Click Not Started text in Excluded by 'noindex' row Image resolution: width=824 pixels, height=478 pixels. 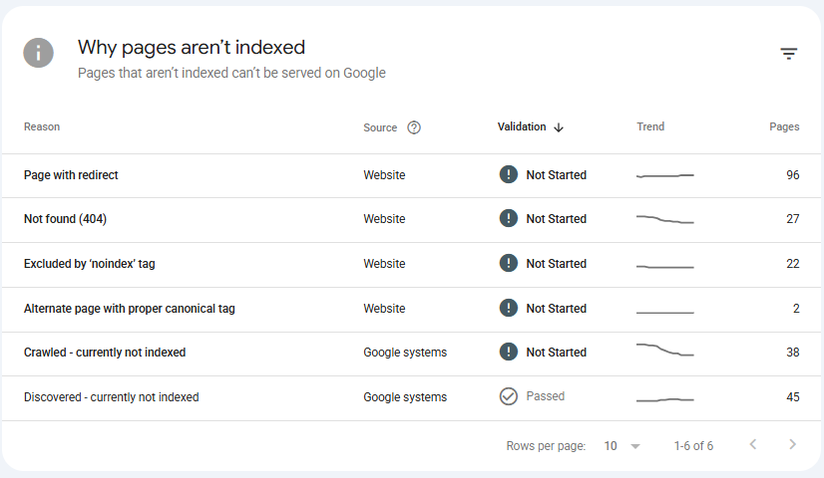(556, 264)
